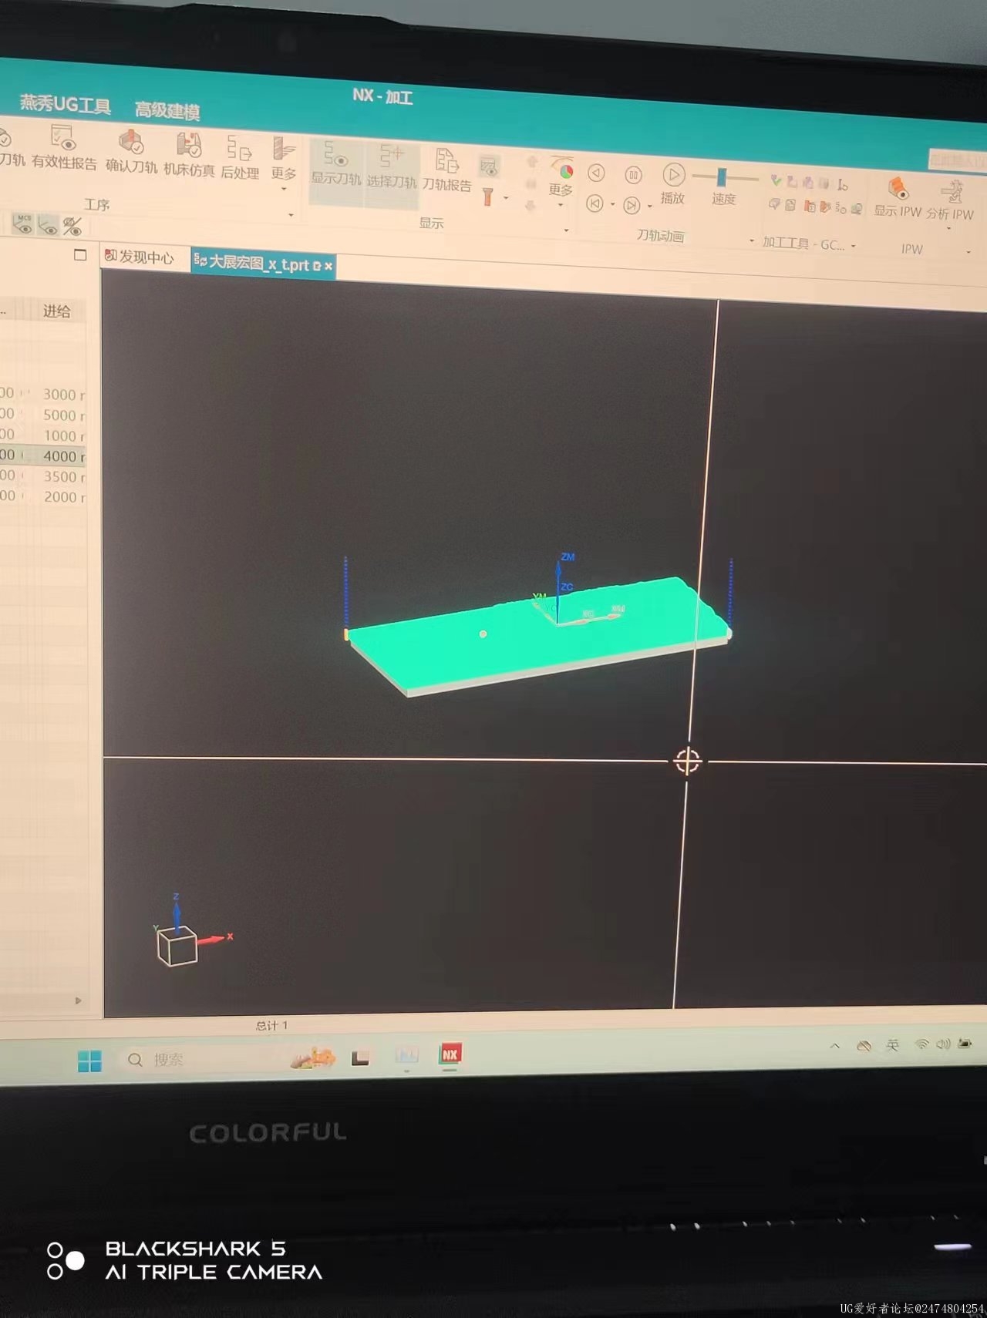Click green checkmark icon in 加工工具 group

(776, 181)
